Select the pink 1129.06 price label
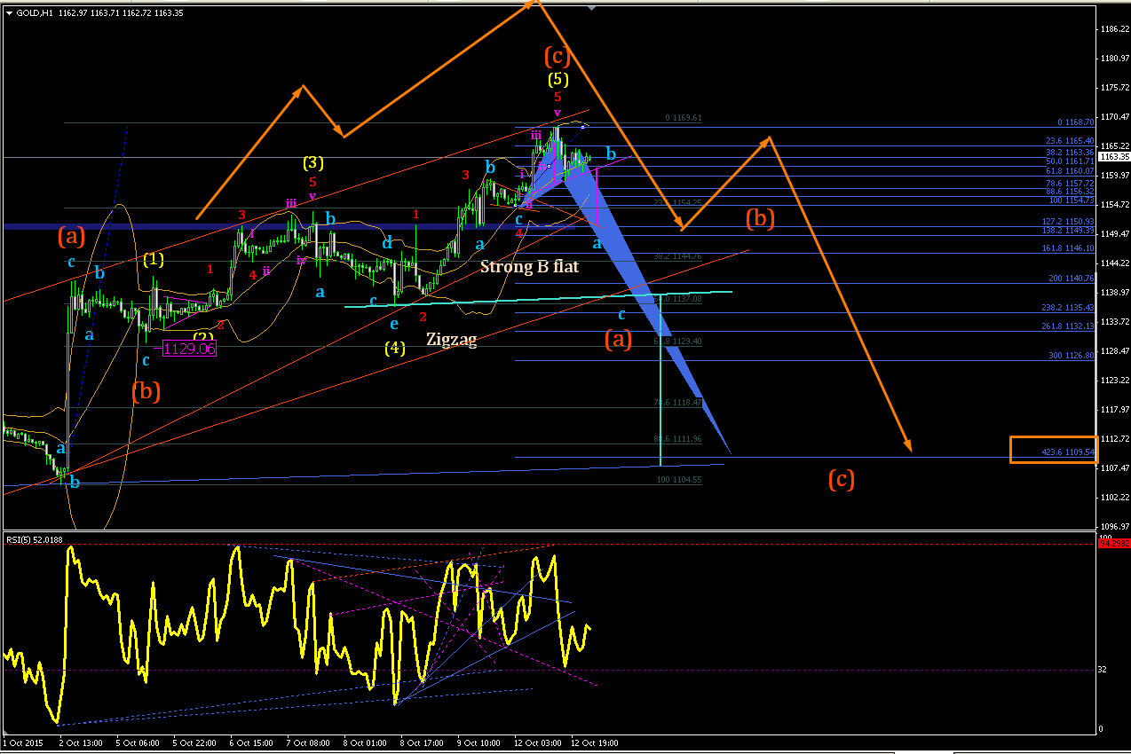Viewport: 1131px width, 754px height. (190, 350)
